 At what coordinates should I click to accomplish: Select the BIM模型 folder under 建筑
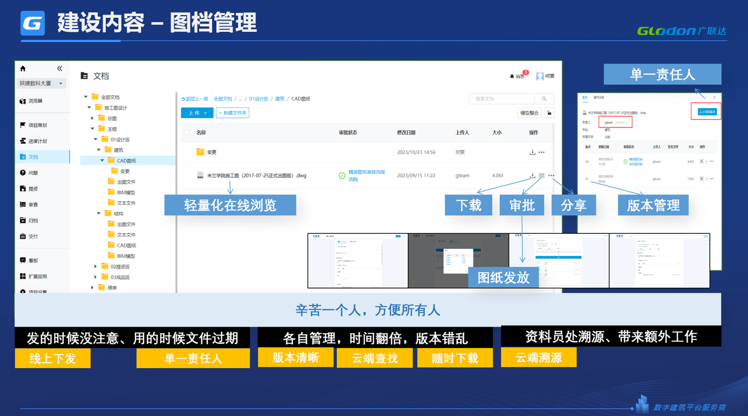pyautogui.click(x=126, y=193)
